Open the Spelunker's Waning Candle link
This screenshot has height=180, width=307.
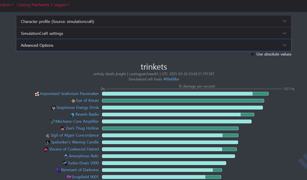pos(75,142)
